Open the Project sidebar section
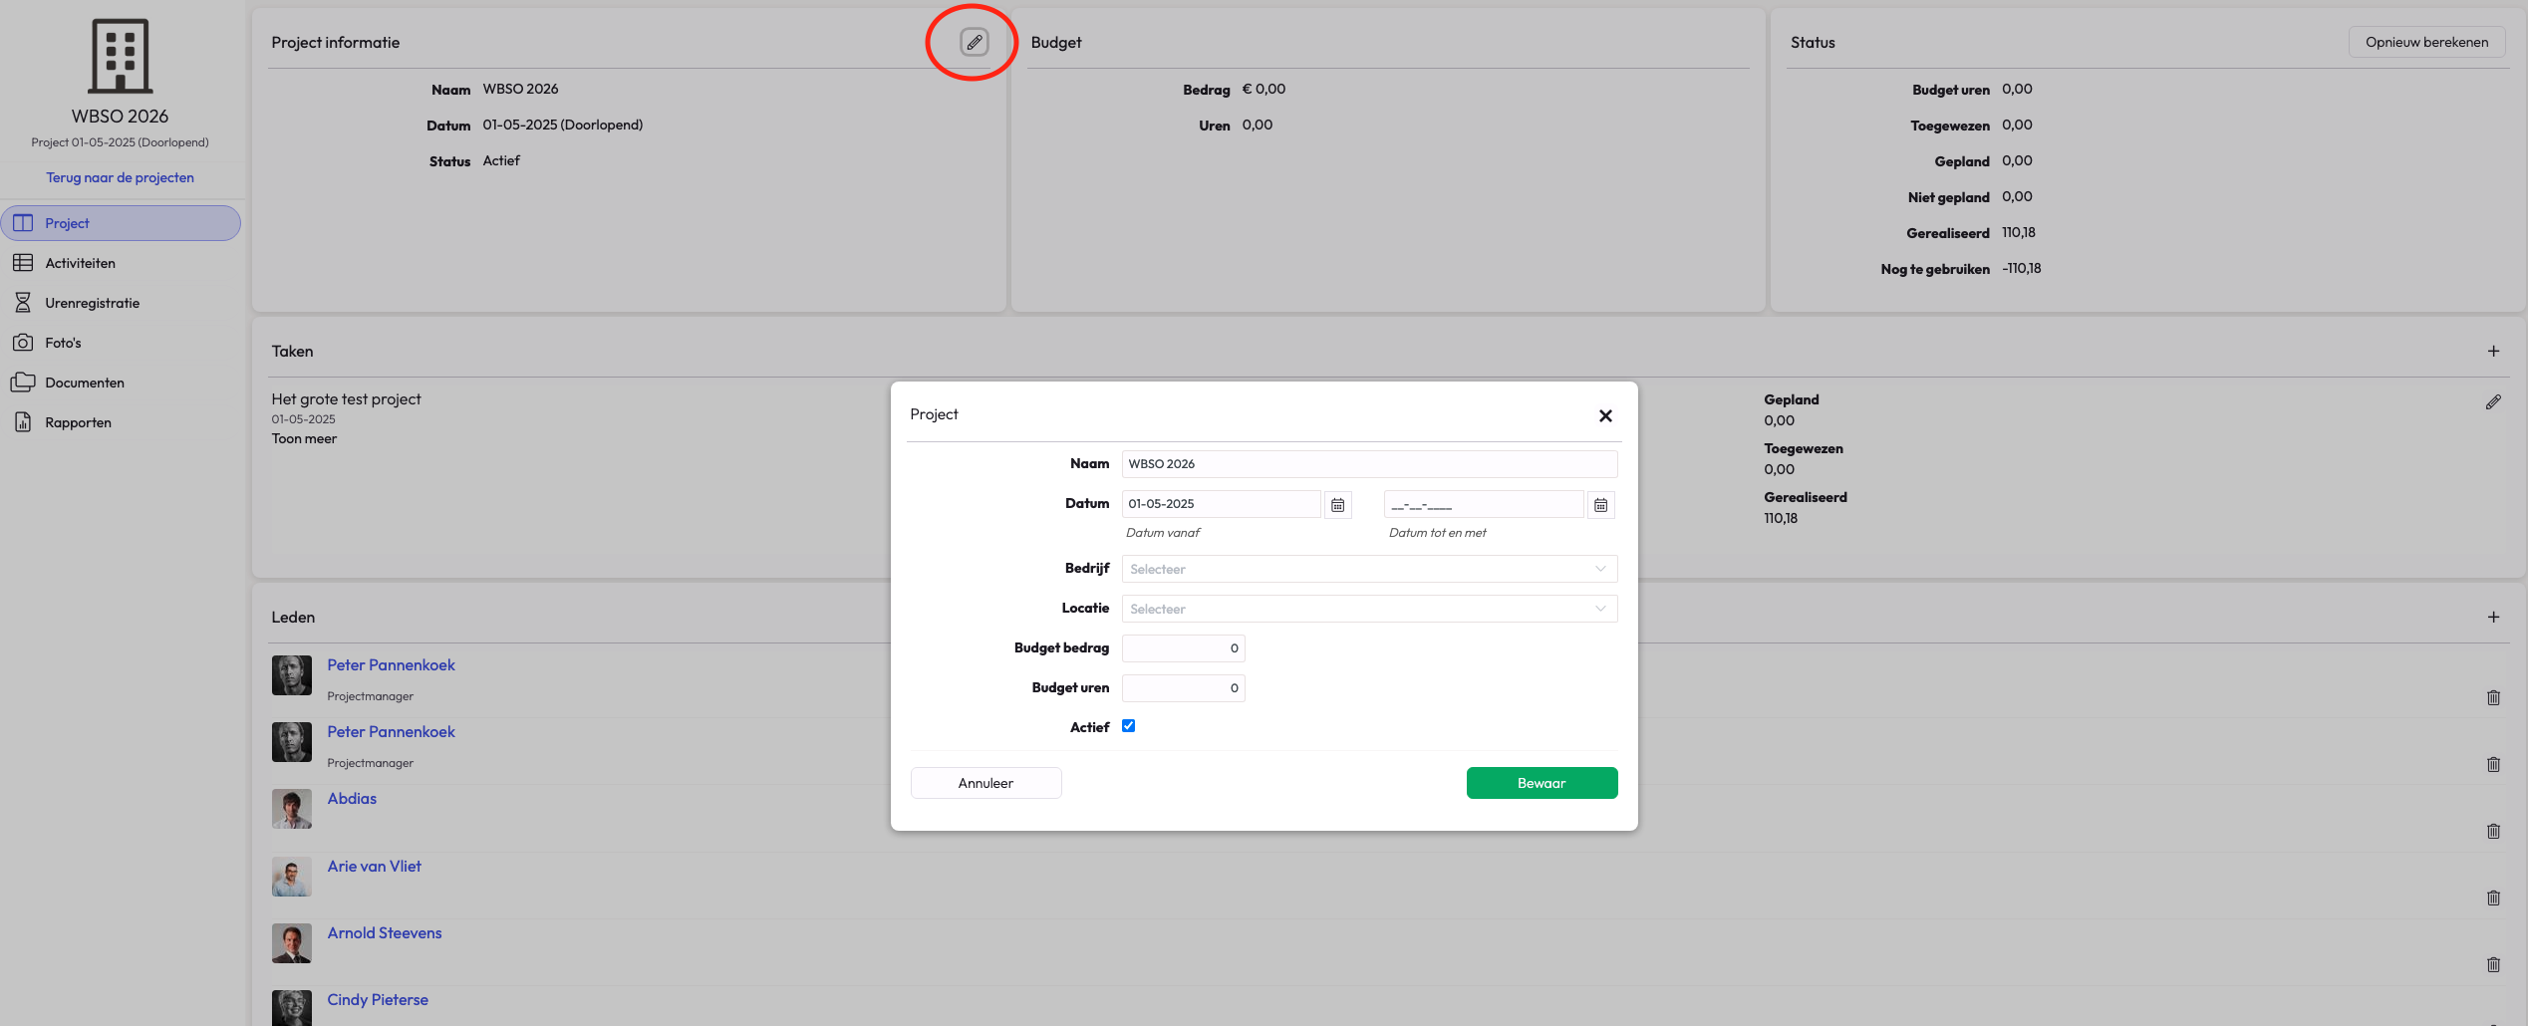 (121, 223)
